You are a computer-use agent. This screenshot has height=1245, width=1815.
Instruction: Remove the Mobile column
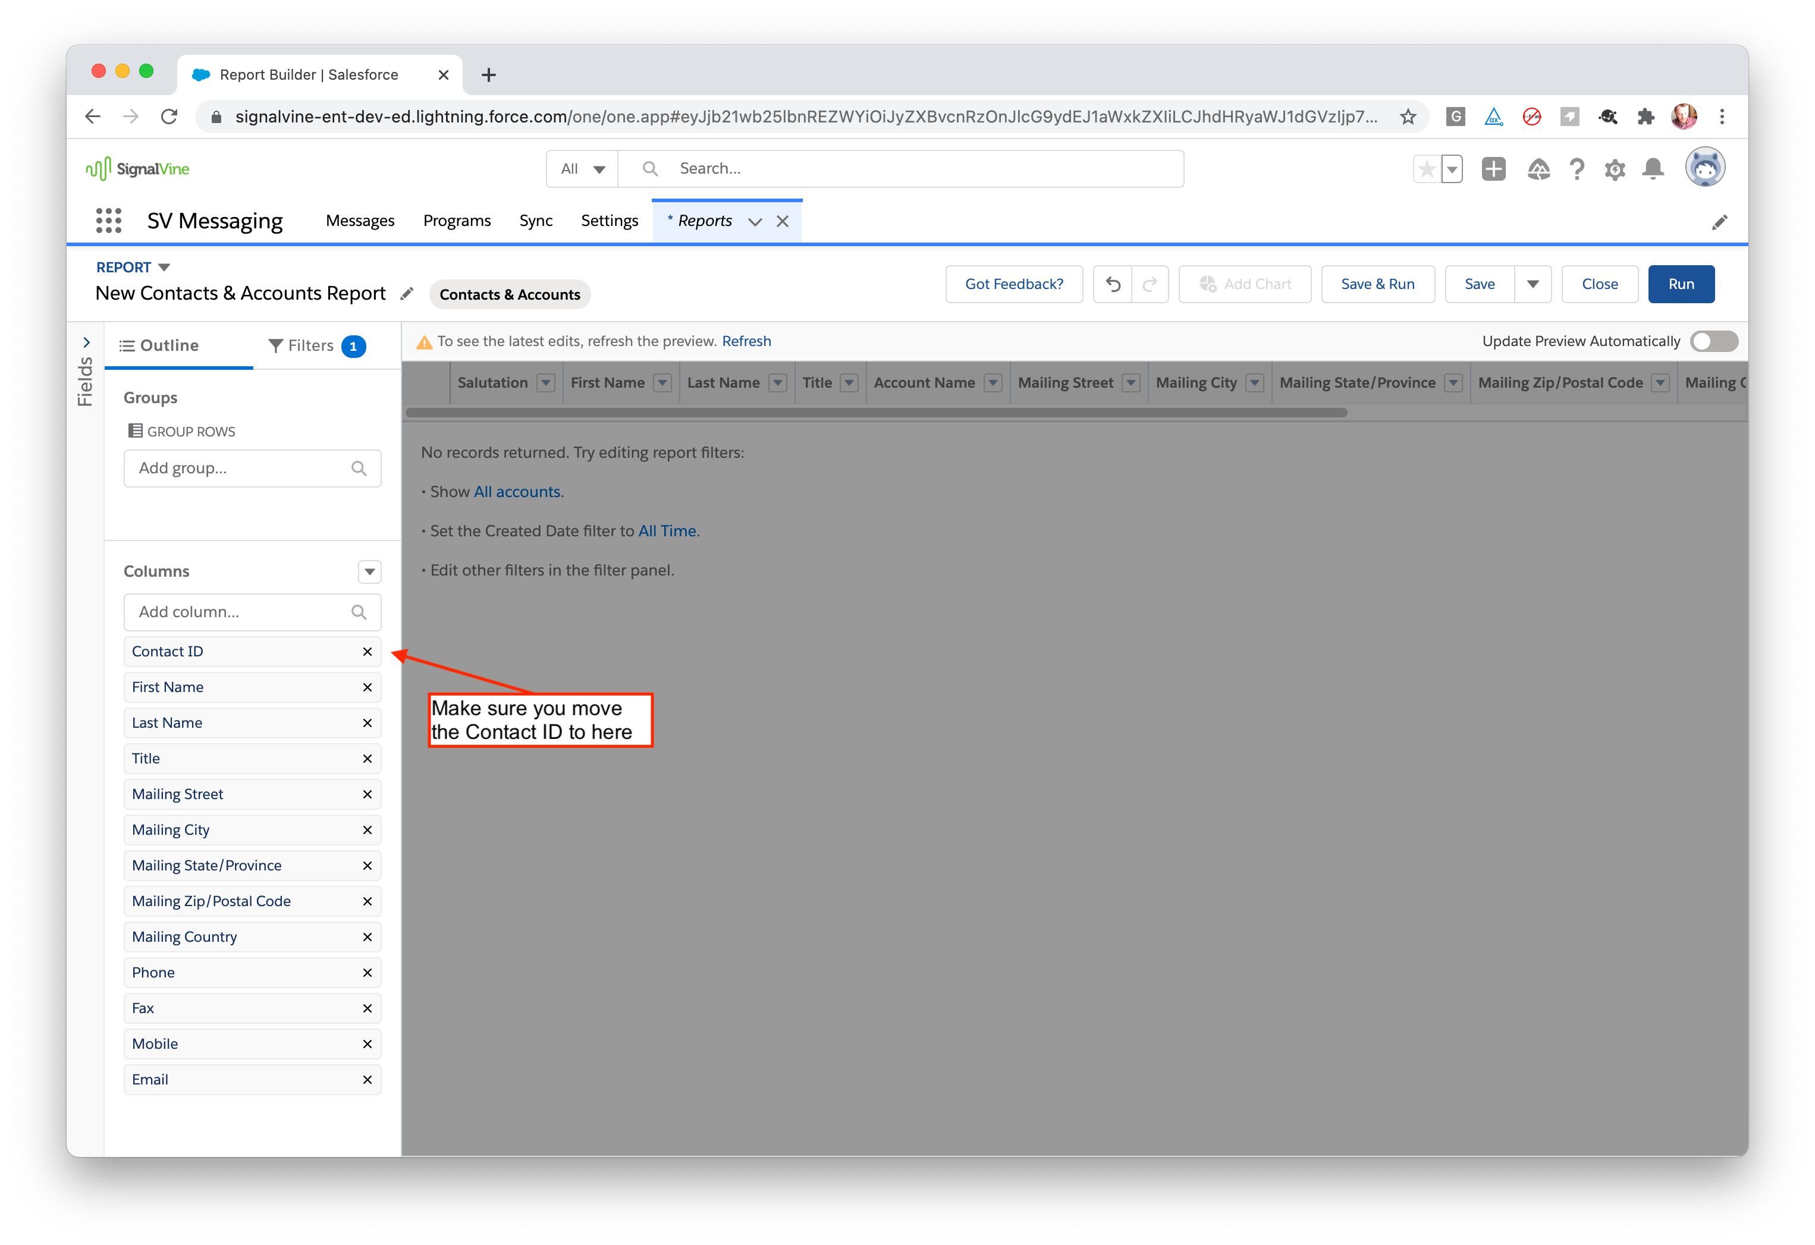tap(367, 1045)
